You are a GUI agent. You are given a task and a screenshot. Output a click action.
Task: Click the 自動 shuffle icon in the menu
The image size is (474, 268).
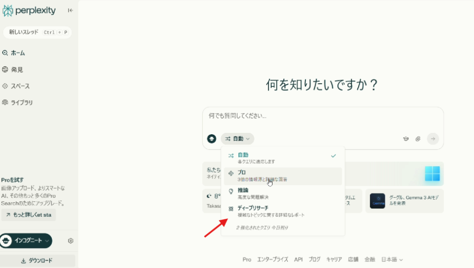tap(231, 156)
